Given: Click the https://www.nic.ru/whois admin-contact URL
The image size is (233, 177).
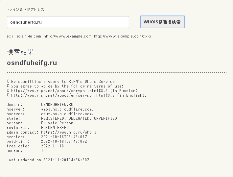Looking at the screenshot, I should click(69, 132).
